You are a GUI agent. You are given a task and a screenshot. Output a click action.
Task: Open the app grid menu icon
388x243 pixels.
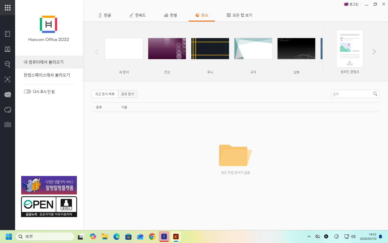tap(8, 8)
